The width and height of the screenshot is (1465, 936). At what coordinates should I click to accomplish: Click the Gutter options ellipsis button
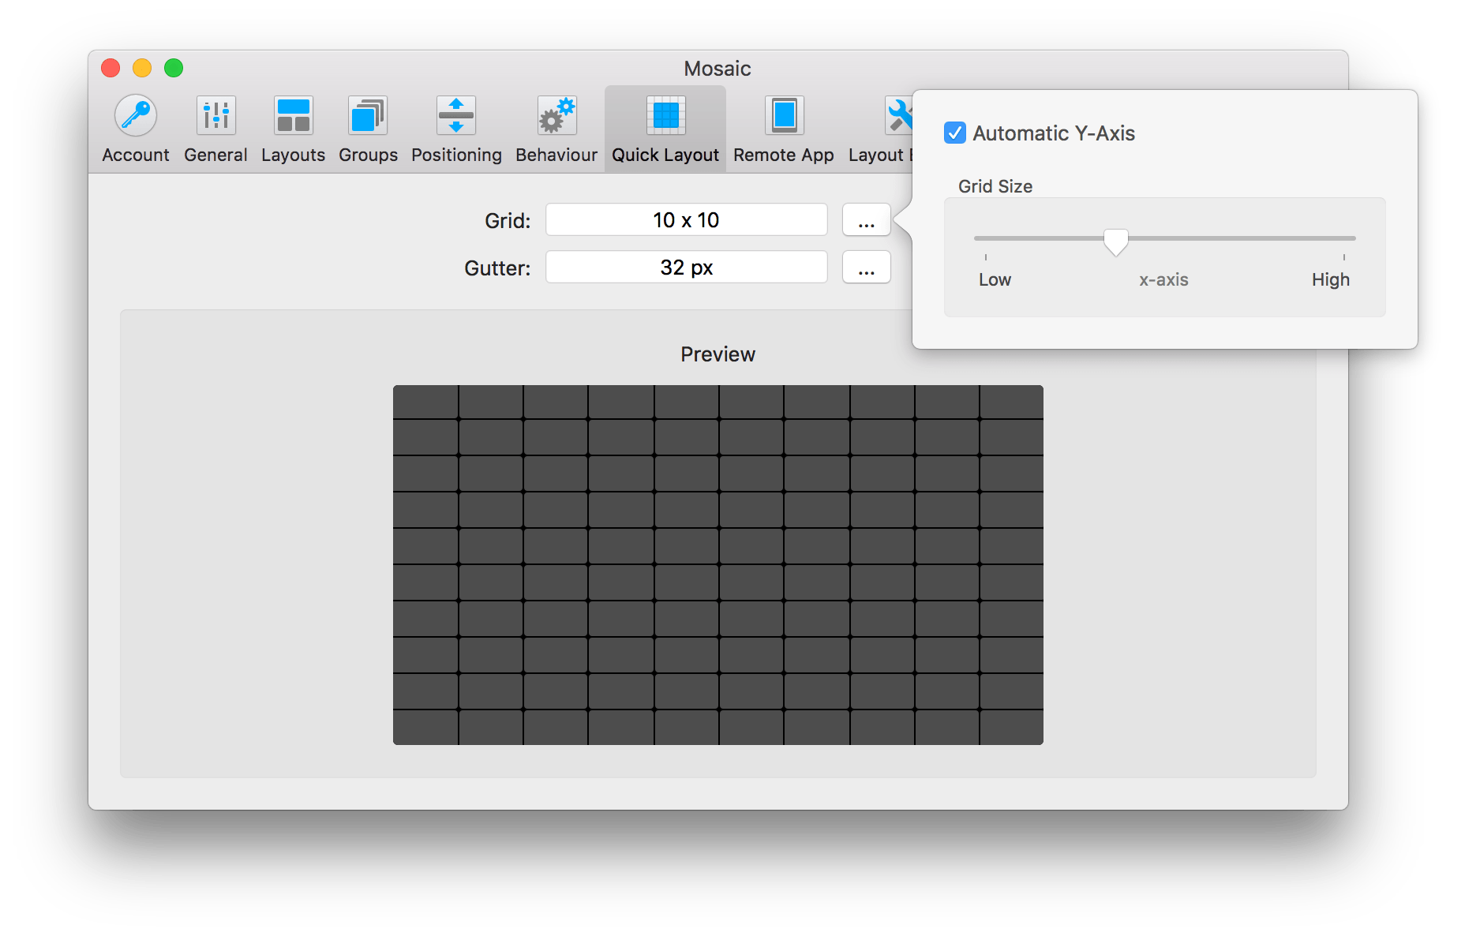867,267
